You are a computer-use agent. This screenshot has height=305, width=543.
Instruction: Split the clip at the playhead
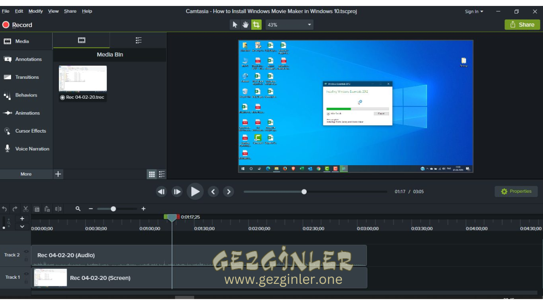click(58, 209)
